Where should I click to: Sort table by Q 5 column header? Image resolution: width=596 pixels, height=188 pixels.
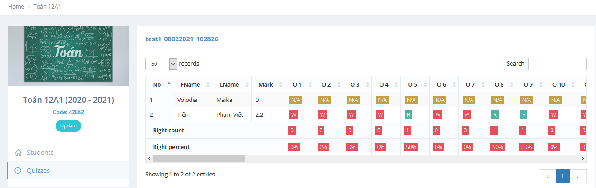coord(412,84)
